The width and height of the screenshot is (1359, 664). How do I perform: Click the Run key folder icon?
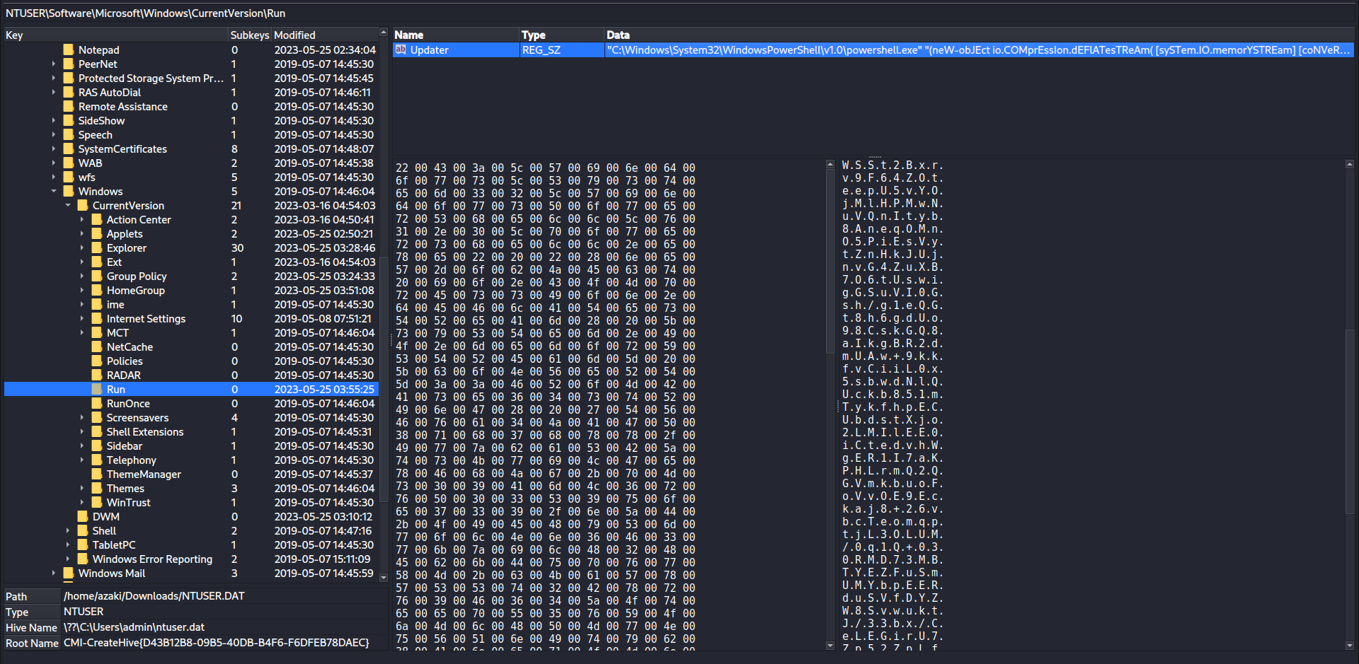tap(97, 389)
